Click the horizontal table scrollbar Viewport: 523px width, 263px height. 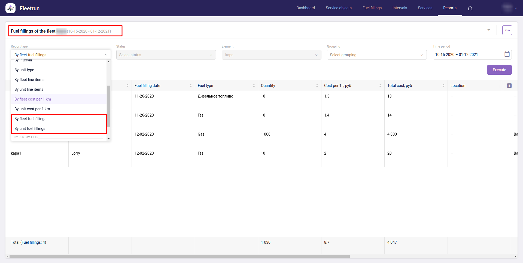click(x=179, y=256)
